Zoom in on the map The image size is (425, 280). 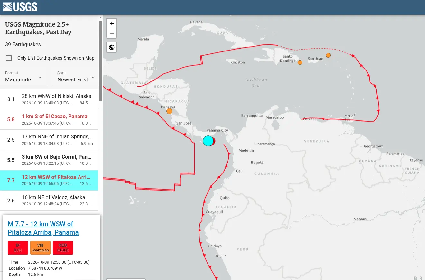(112, 23)
